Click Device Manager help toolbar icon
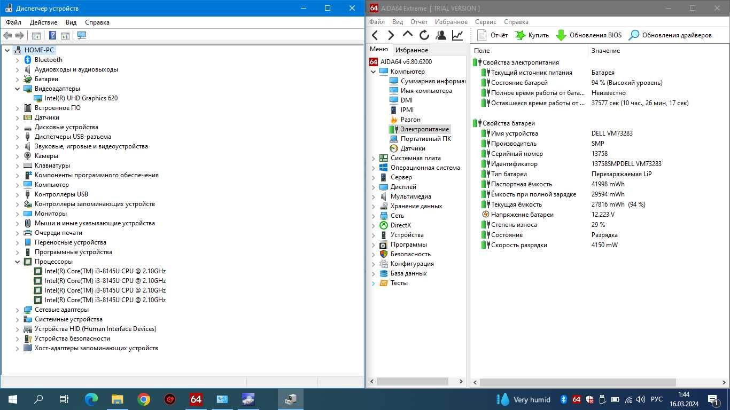This screenshot has width=730, height=410. [x=52, y=35]
